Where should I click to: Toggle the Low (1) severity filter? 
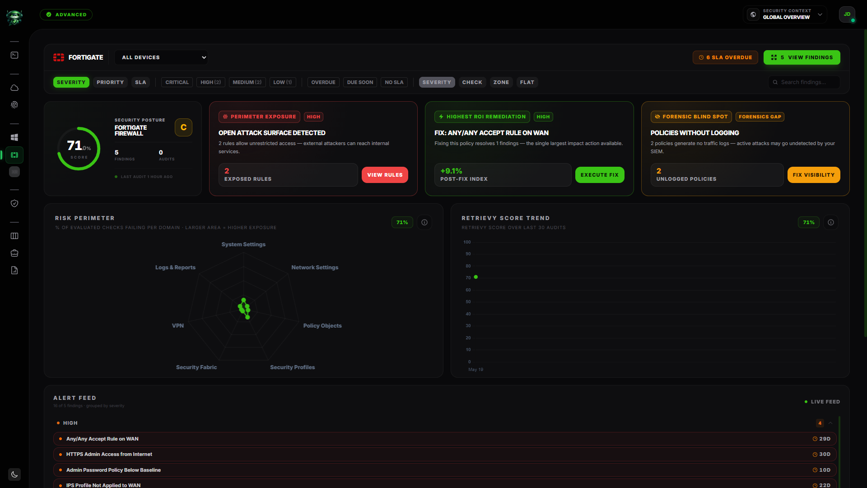(283, 82)
